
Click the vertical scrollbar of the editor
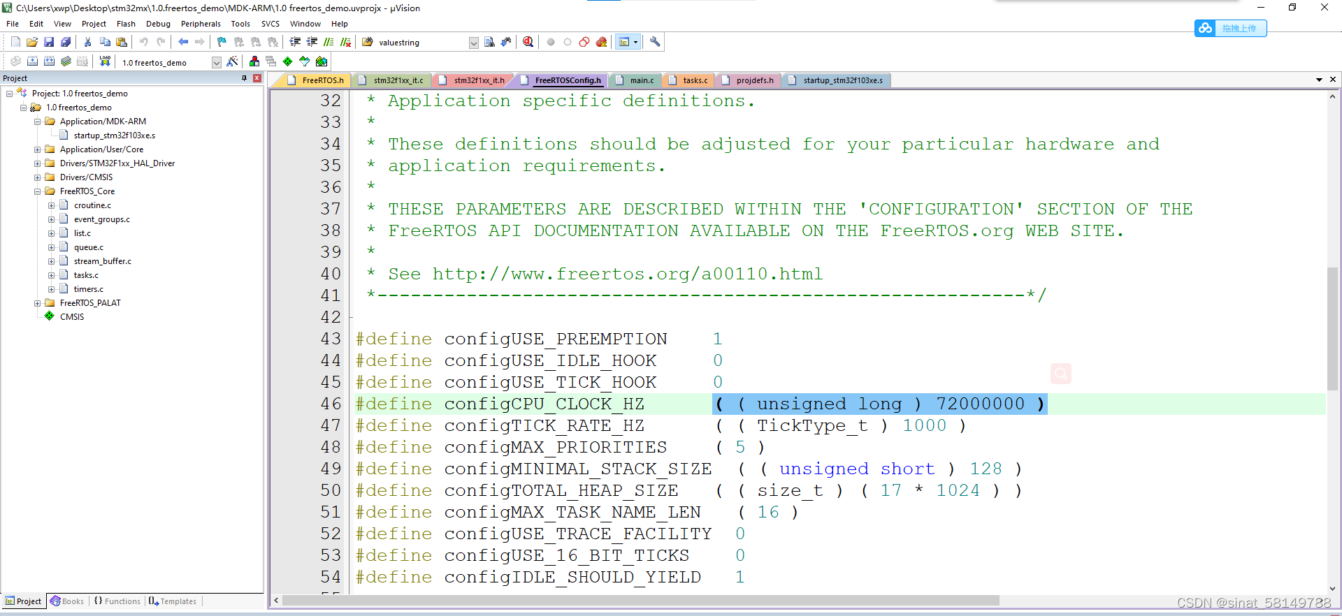coord(1332,328)
